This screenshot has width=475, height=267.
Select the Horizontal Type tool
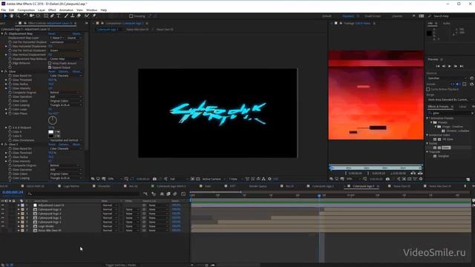(59, 16)
